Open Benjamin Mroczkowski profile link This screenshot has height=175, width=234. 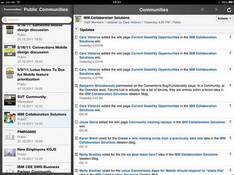97,86
